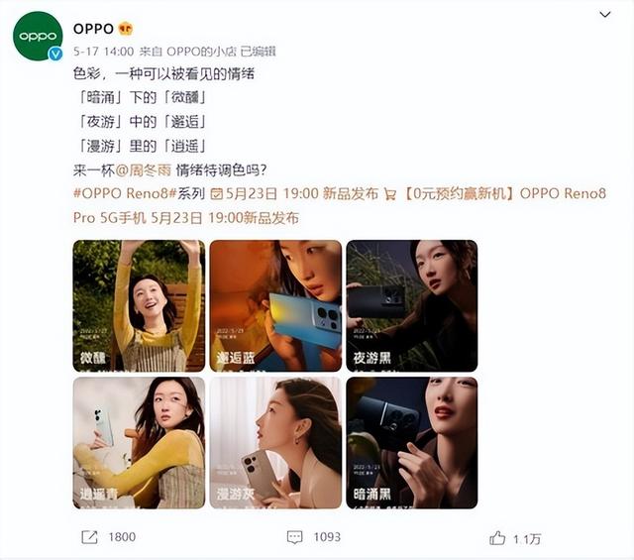Open the 漫游灰 image thumbnail
This screenshot has height=560, width=634.
tap(275, 443)
